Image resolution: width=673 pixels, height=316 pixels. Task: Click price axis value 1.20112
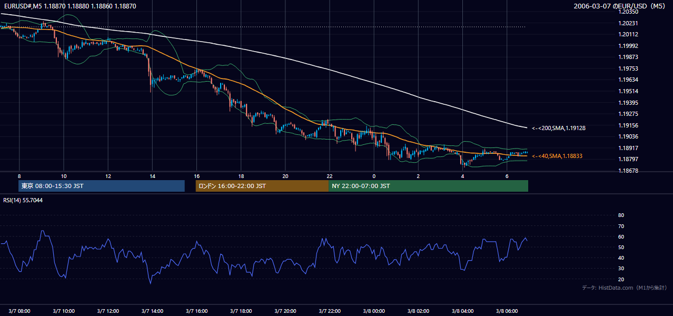coord(628,34)
